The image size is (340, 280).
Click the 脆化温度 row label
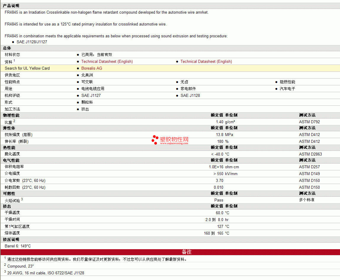coord(12,154)
